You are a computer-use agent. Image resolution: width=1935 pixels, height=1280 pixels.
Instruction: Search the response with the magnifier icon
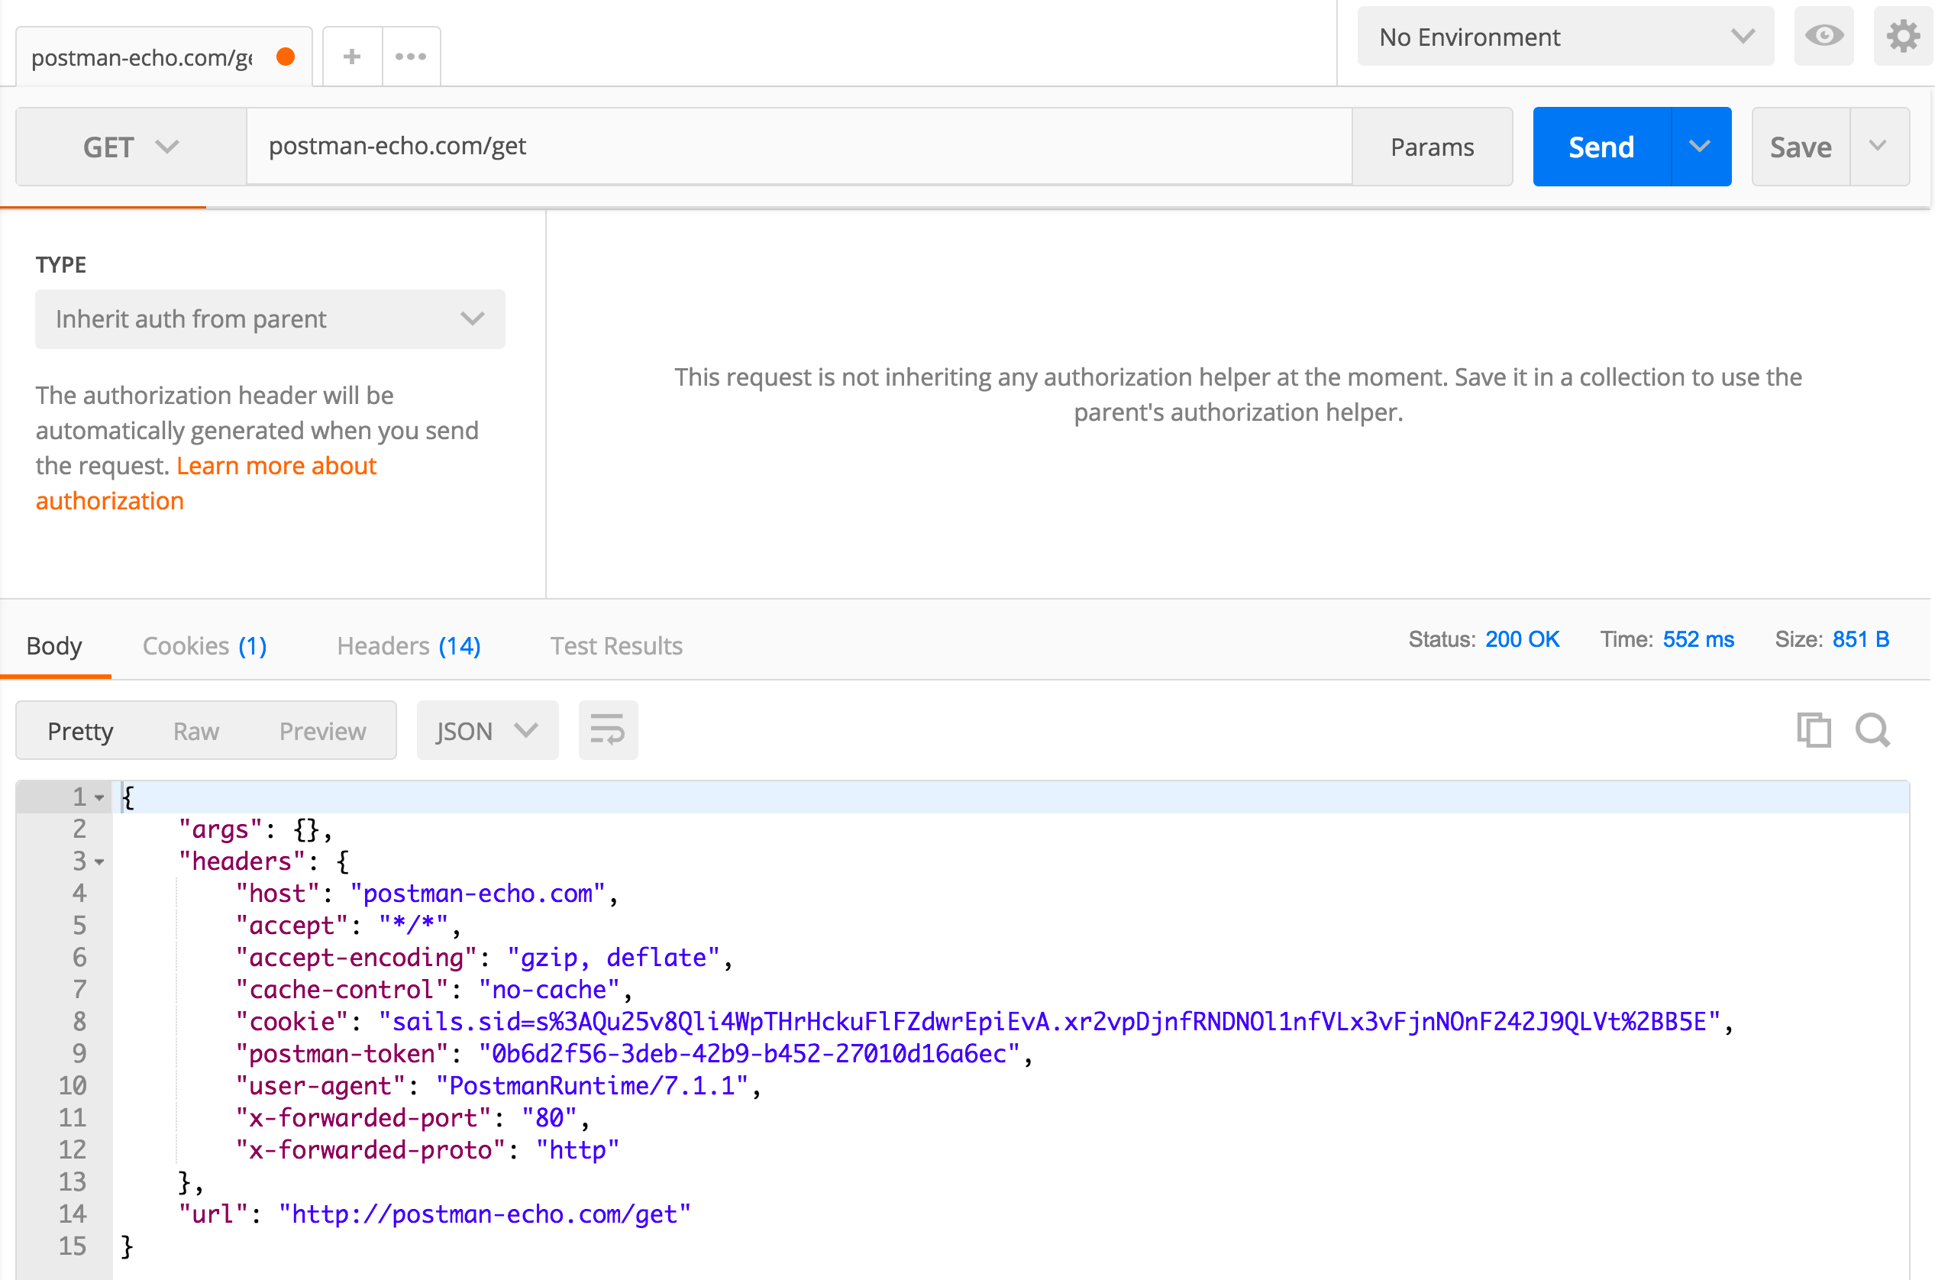click(x=1873, y=731)
